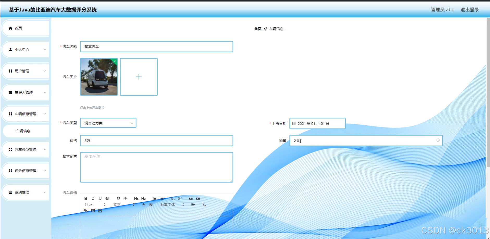Insert a blockquote in editor

coord(118,198)
